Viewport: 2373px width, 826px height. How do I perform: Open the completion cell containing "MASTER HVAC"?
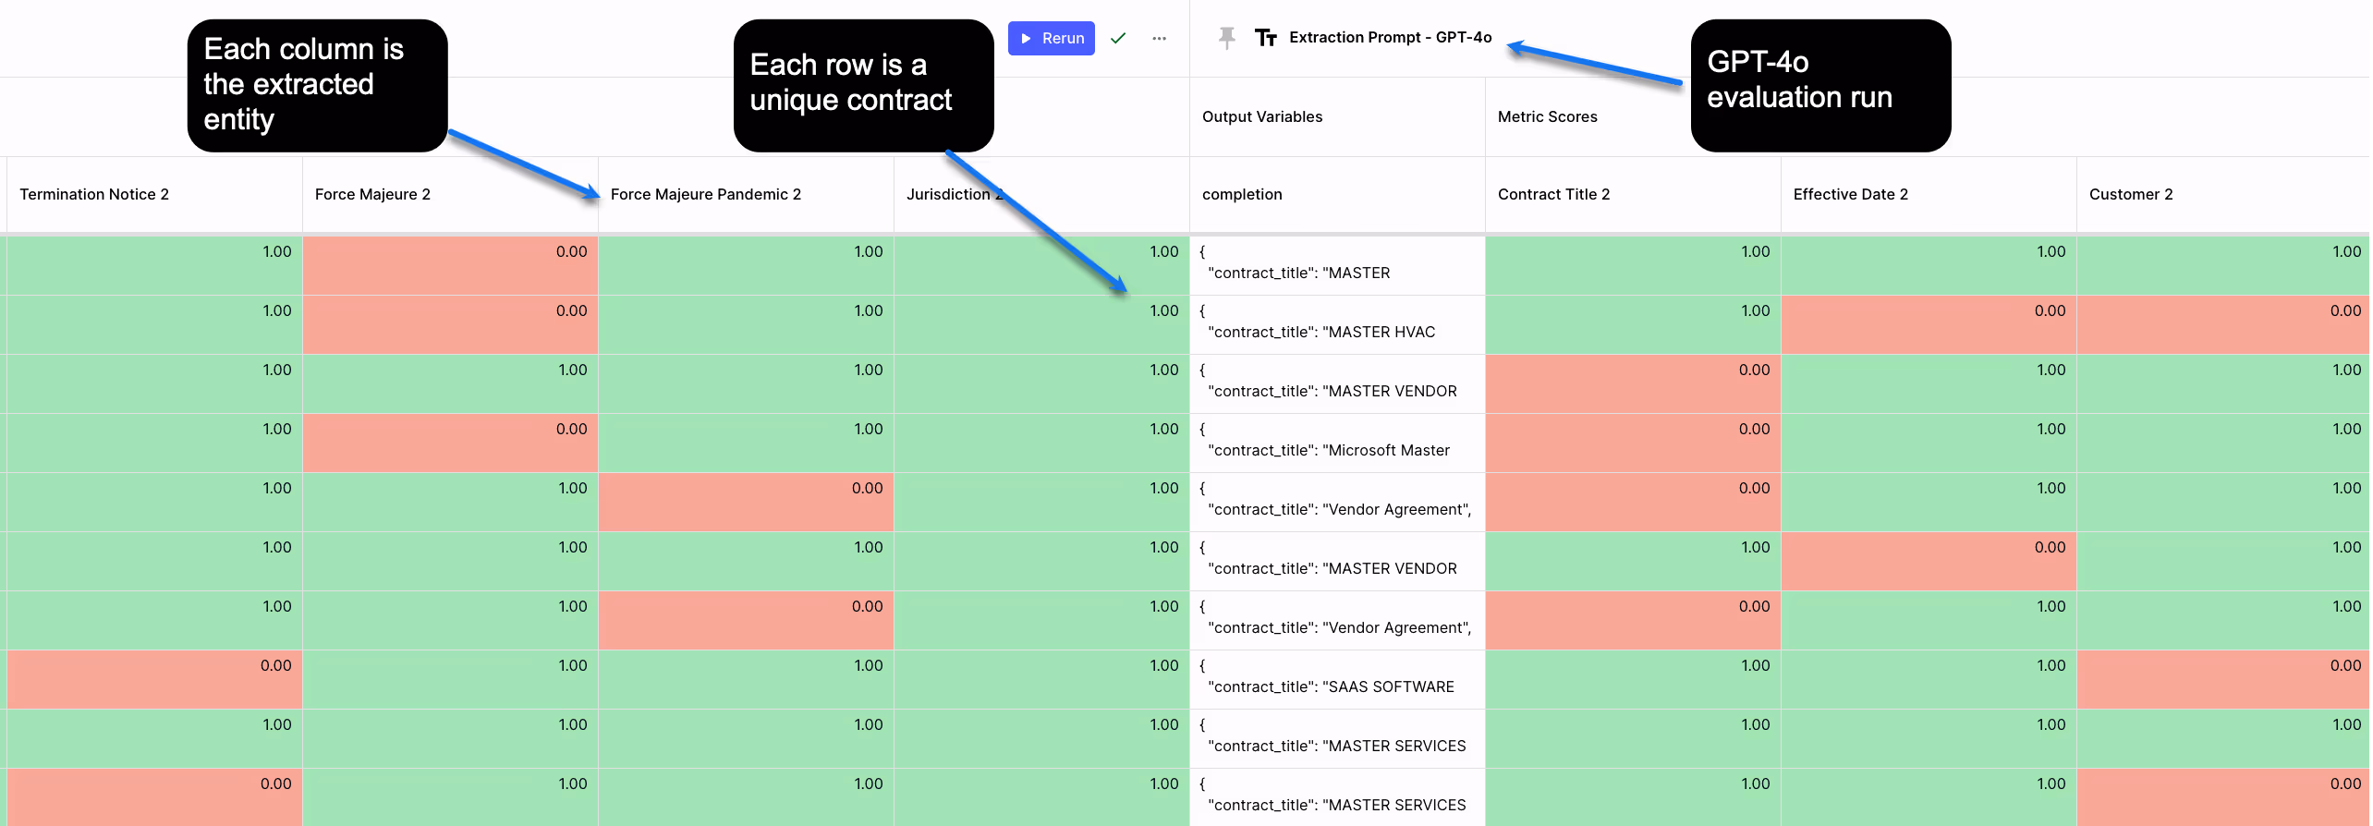click(x=1337, y=324)
